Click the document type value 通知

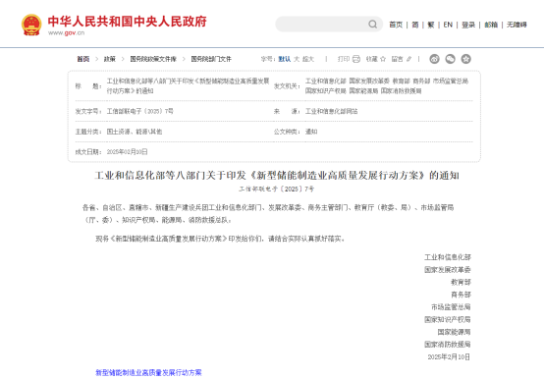pyautogui.click(x=311, y=132)
